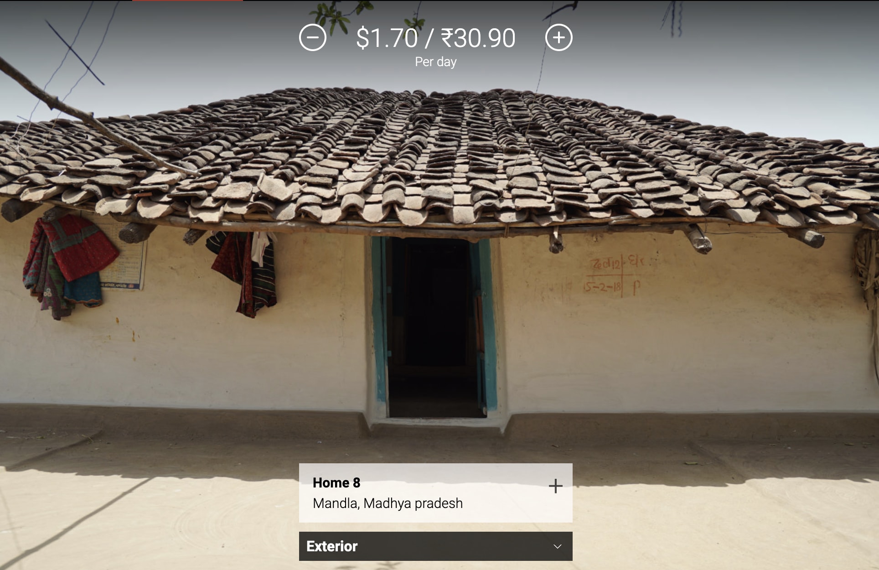Click the Home 8 title text
The height and width of the screenshot is (570, 879).
(336, 482)
